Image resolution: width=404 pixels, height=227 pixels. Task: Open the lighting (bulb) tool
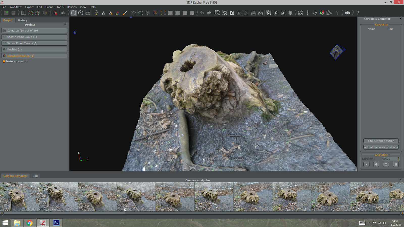point(96,13)
